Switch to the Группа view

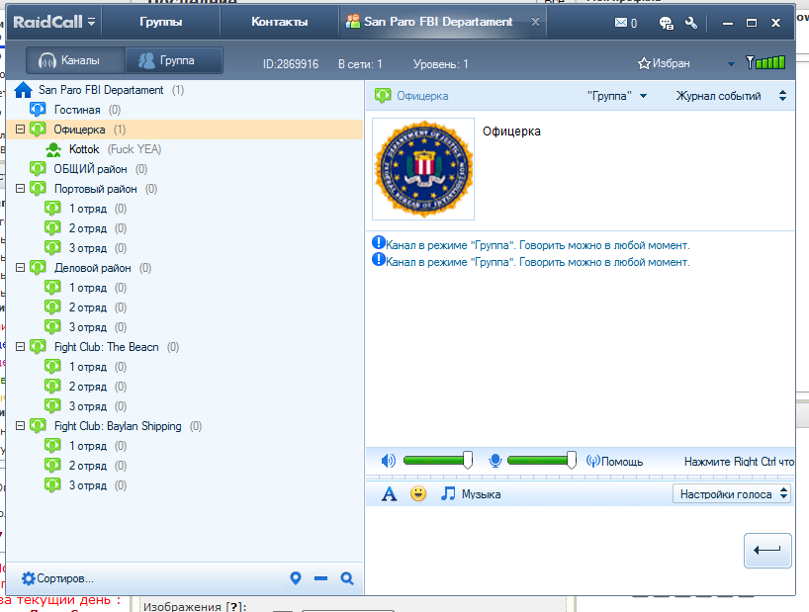point(174,60)
